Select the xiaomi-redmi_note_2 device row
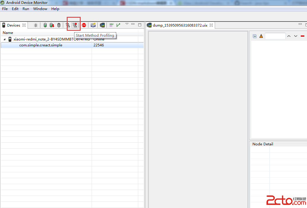This screenshot has width=307, height=208. 72,39
